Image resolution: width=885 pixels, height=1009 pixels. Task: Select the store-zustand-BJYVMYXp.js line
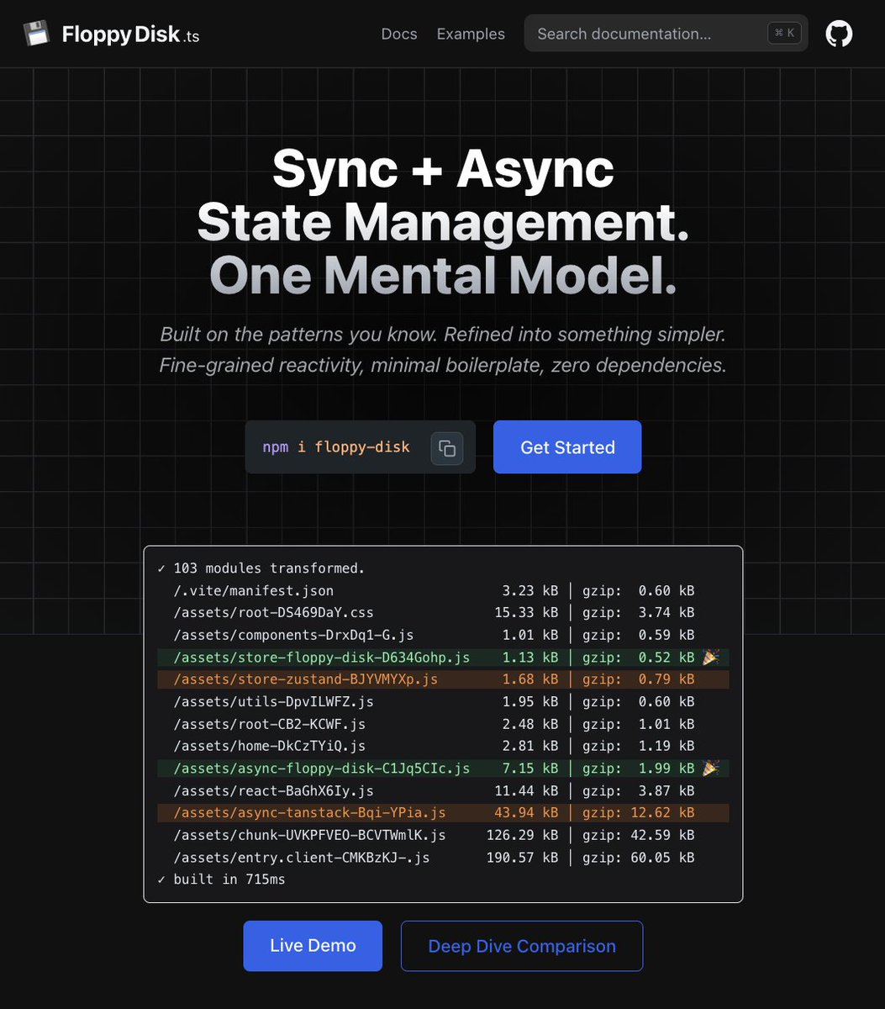(x=443, y=679)
